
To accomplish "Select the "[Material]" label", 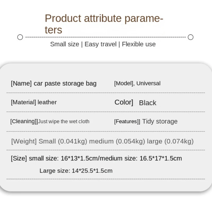I will pos(23,102).
